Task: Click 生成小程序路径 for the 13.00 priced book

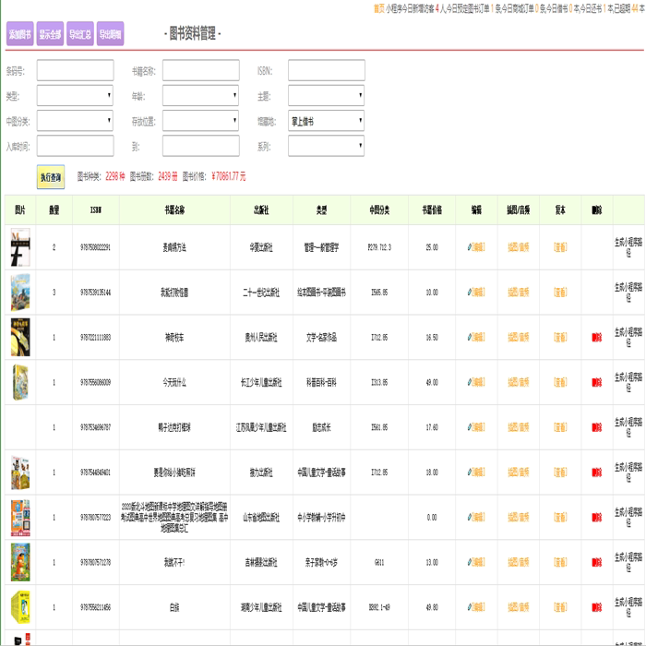Action: [628, 562]
